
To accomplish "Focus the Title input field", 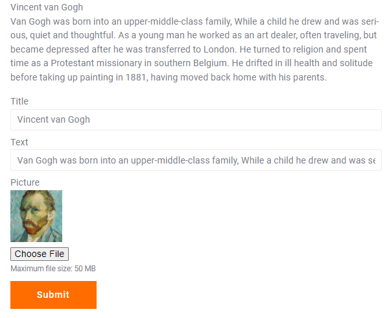I will [x=196, y=119].
